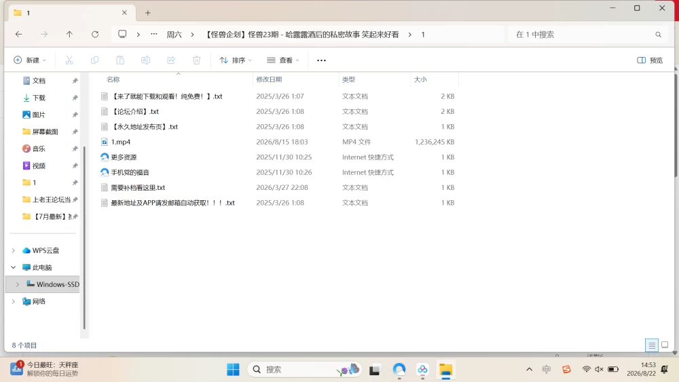Toggle the 中 input language indicator
Screen dimensions: 679x382
(x=547, y=369)
